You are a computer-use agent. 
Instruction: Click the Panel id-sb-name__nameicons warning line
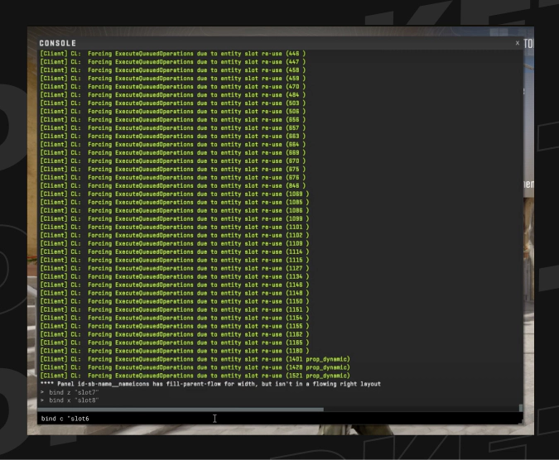[210, 384]
